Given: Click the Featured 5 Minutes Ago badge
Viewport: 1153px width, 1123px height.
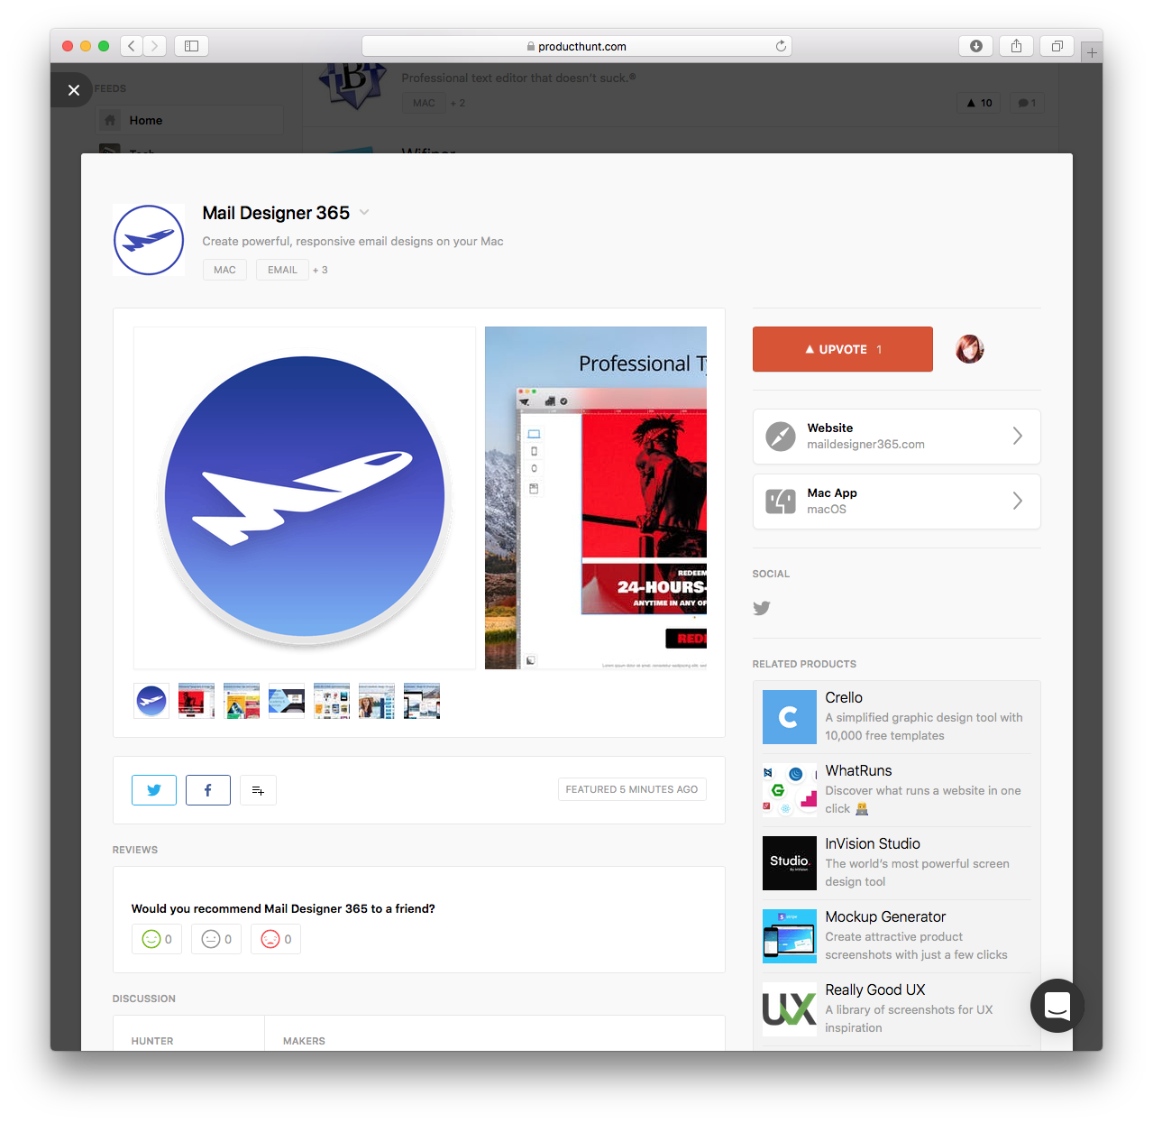Looking at the screenshot, I should (x=632, y=789).
